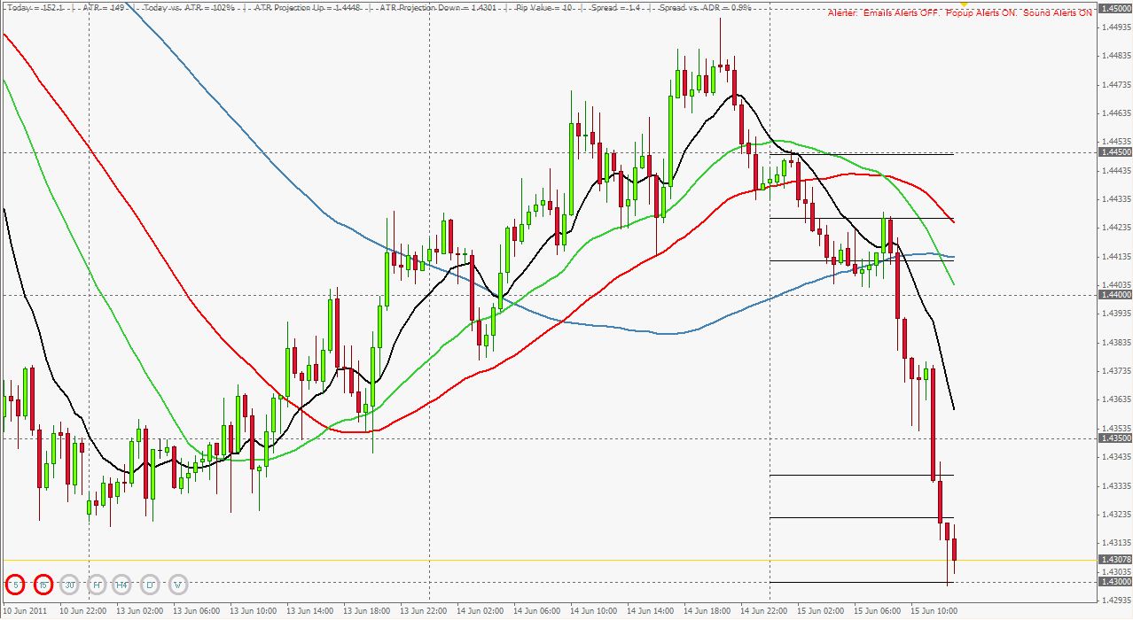The image size is (1133, 620).
Task: Click the 1.43500 price level label
Action: pos(1115,438)
